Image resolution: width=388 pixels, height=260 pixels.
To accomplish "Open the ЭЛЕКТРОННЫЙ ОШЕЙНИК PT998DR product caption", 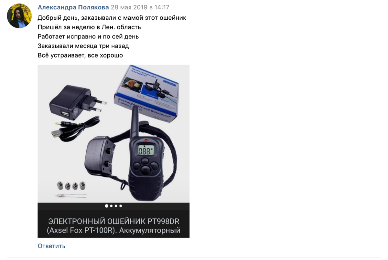I will [113, 226].
